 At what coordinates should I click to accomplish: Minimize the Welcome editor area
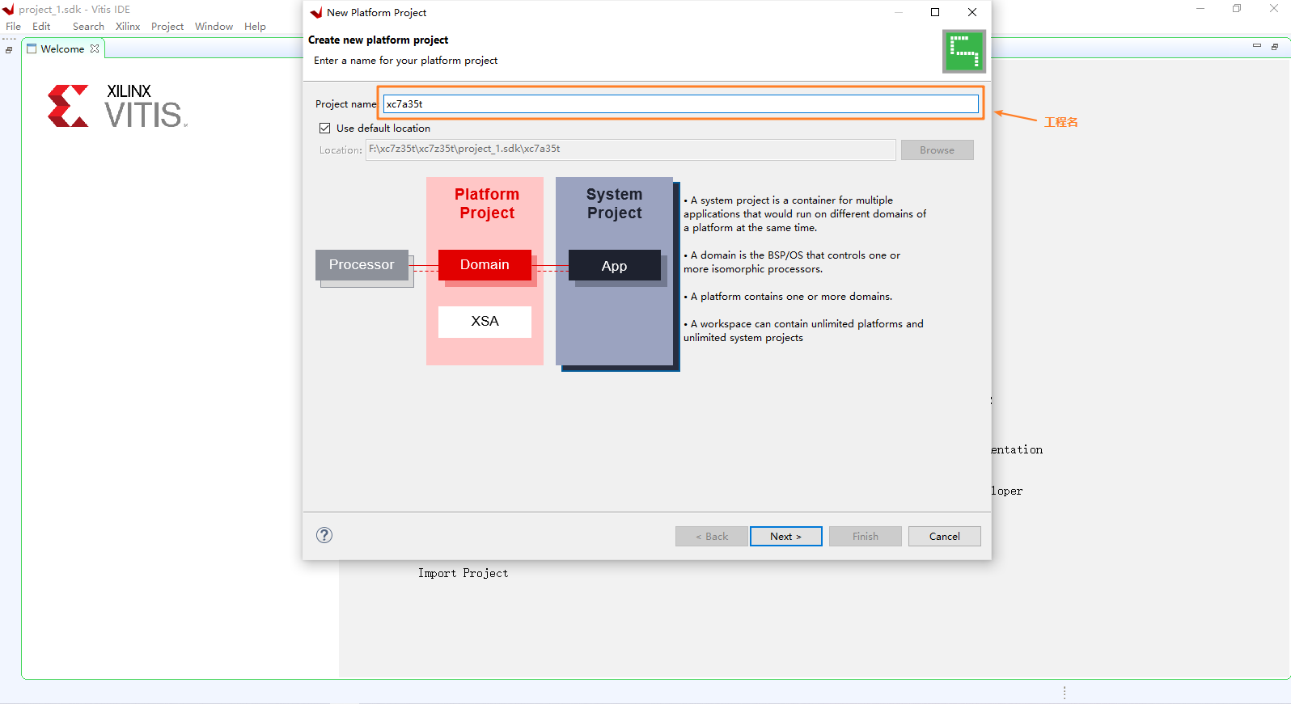tap(1257, 46)
